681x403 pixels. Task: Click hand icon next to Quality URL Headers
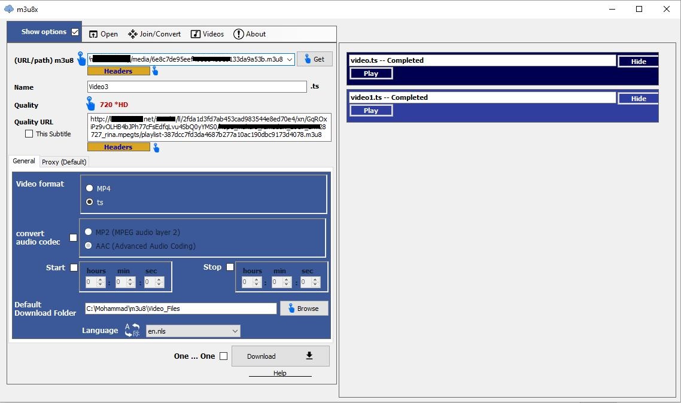(156, 148)
